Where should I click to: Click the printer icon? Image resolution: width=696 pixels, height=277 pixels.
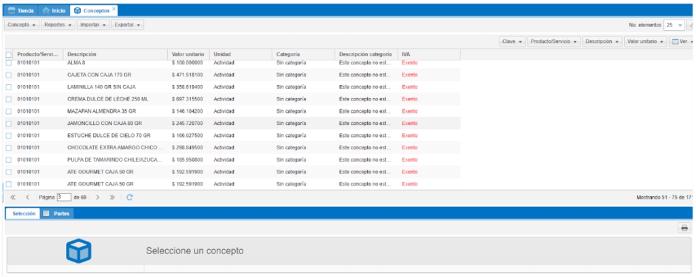pos(684,228)
